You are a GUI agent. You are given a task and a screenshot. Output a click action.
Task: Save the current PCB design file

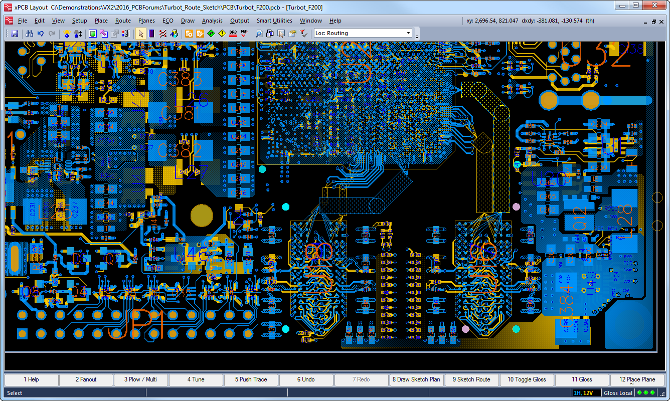pos(15,34)
